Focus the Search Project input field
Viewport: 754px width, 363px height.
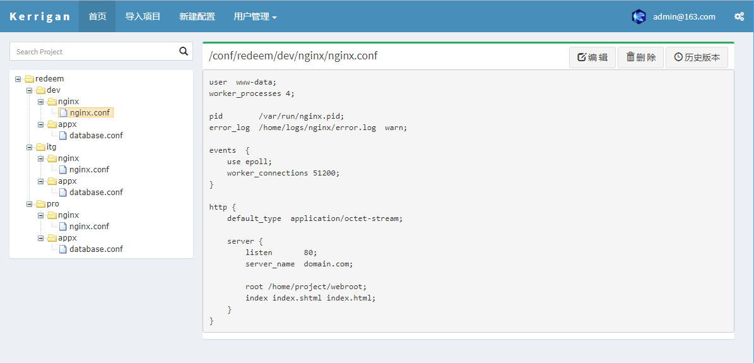click(x=93, y=52)
